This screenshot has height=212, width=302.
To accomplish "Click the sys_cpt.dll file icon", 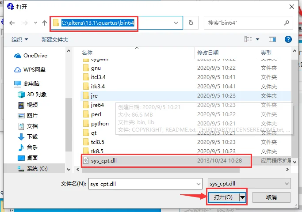I will pos(86,160).
